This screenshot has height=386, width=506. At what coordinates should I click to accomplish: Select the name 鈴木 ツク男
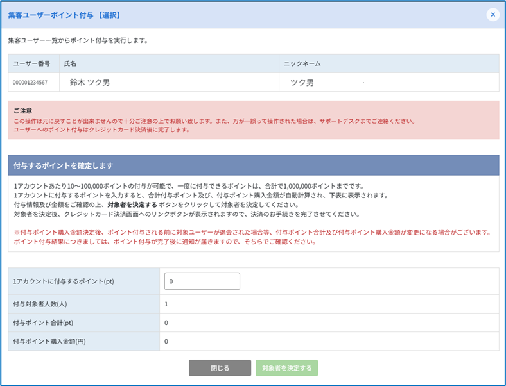[90, 83]
